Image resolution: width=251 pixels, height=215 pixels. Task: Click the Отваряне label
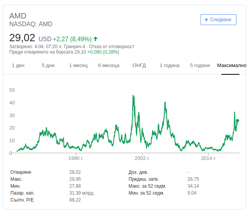tap(21, 172)
